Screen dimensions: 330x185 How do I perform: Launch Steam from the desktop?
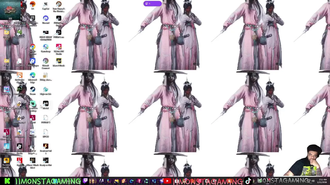[32, 91]
